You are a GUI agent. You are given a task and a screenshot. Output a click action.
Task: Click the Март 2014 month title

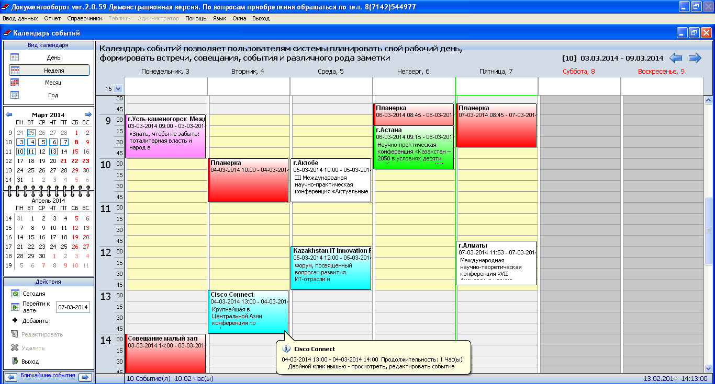click(x=48, y=114)
